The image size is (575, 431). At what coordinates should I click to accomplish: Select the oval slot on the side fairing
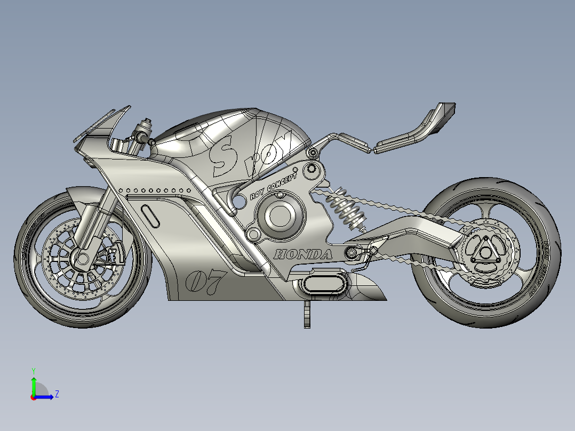150,217
